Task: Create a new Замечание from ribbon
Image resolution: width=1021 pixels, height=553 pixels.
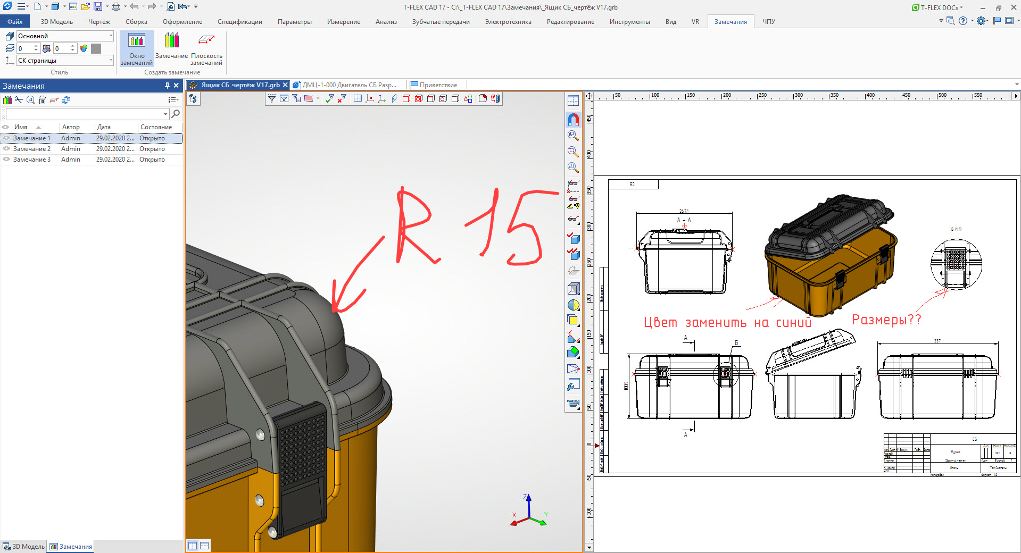Action: point(171,46)
